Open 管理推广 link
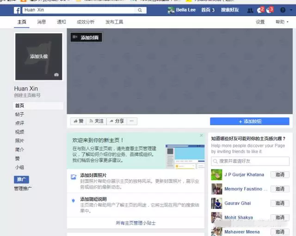Image resolution: width=296 pixels, height=236 pixels. click(x=23, y=188)
